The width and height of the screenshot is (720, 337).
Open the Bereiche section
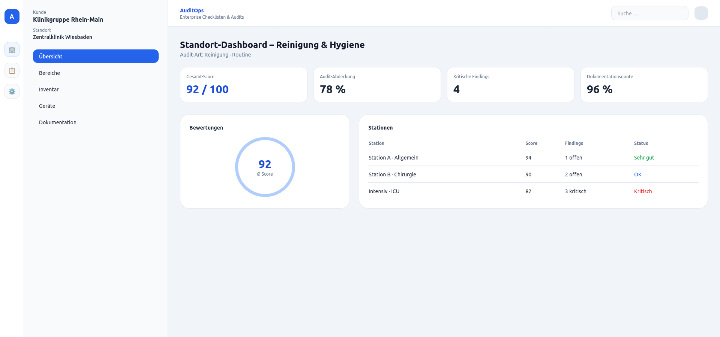coord(49,73)
